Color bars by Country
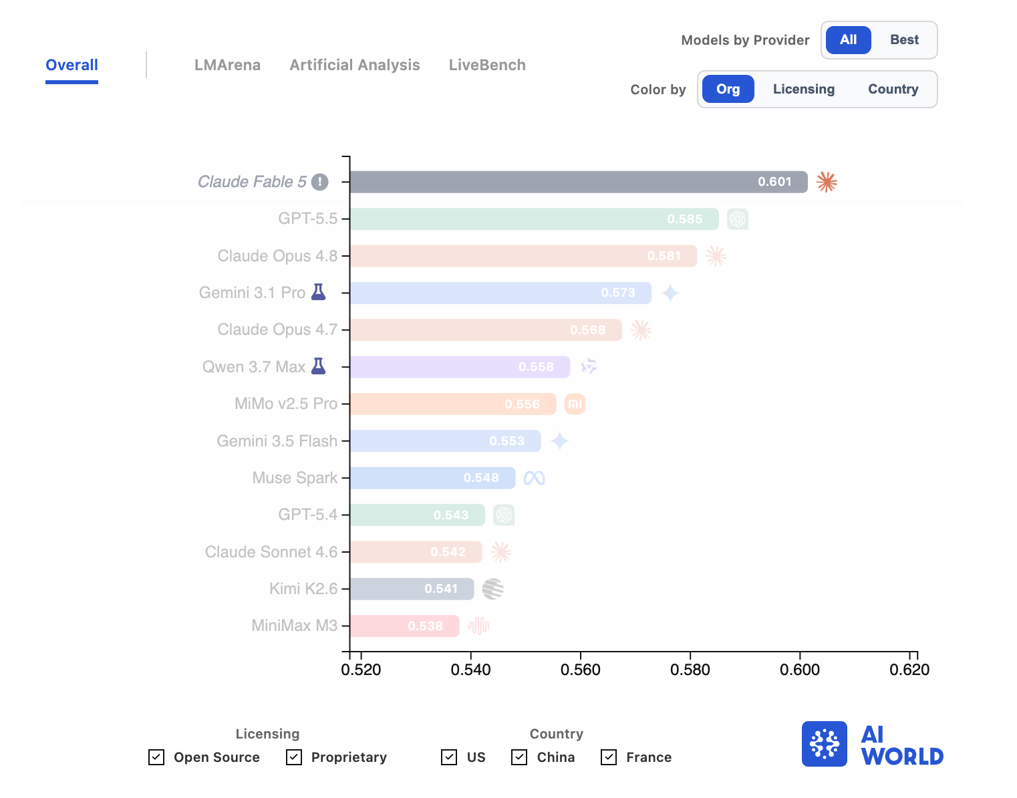Image resolution: width=1017 pixels, height=798 pixels. (893, 89)
